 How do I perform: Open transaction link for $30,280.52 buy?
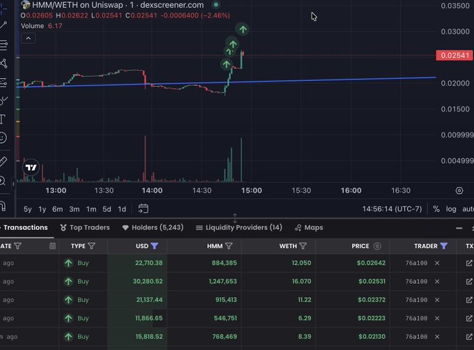pos(469,282)
